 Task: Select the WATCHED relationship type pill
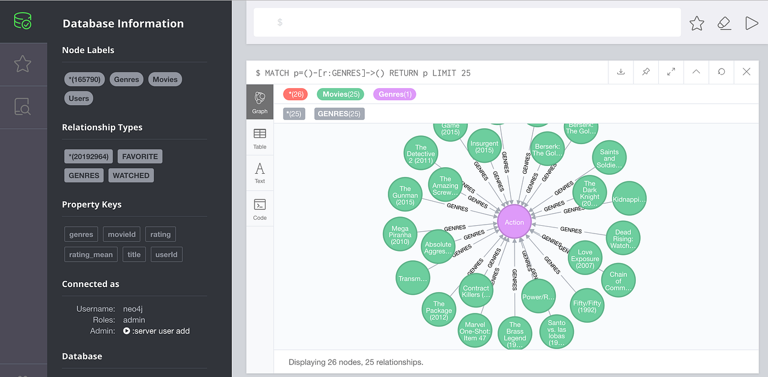131,175
